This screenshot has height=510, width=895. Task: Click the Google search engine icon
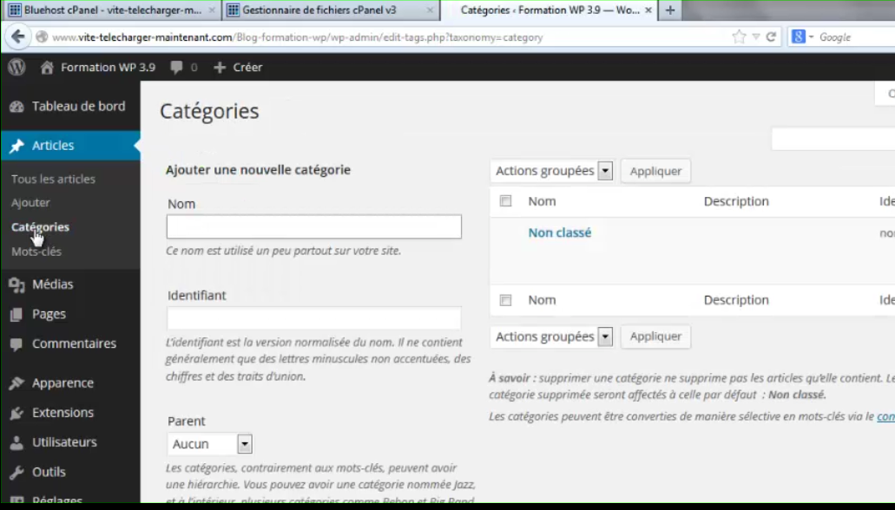(798, 37)
